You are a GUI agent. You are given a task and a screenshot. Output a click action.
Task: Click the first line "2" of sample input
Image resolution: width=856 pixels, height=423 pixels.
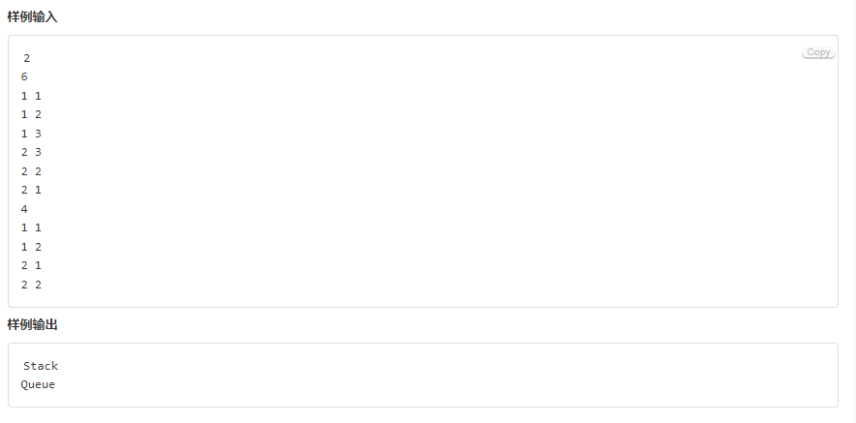coord(27,58)
